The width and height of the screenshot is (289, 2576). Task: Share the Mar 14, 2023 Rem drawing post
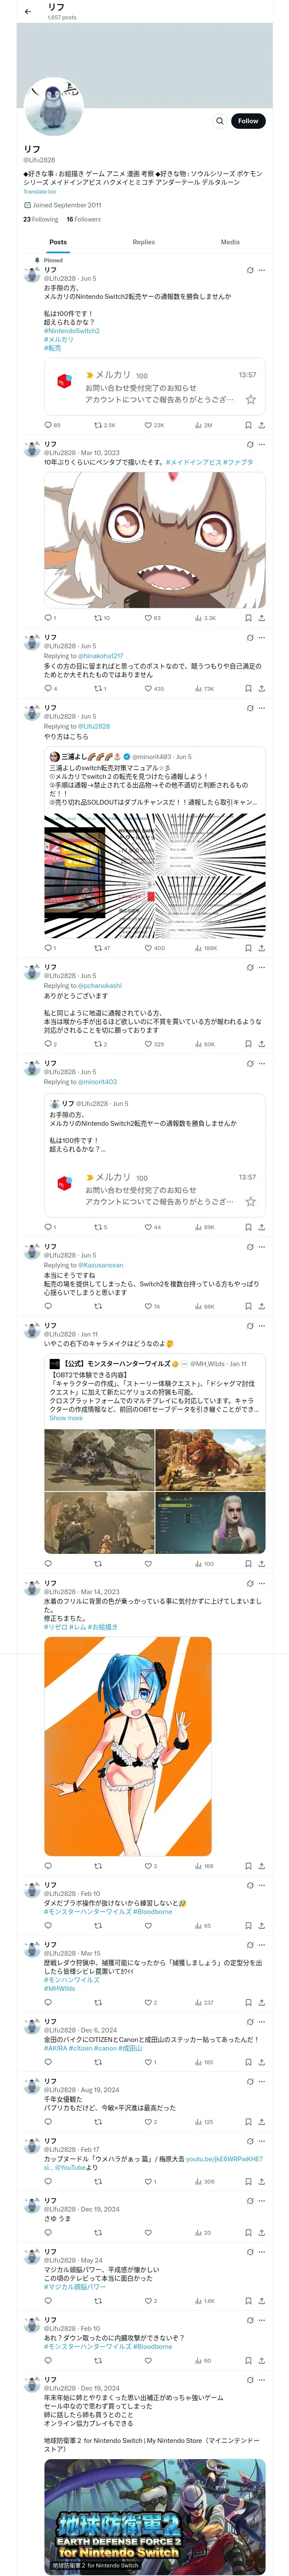261,1866
